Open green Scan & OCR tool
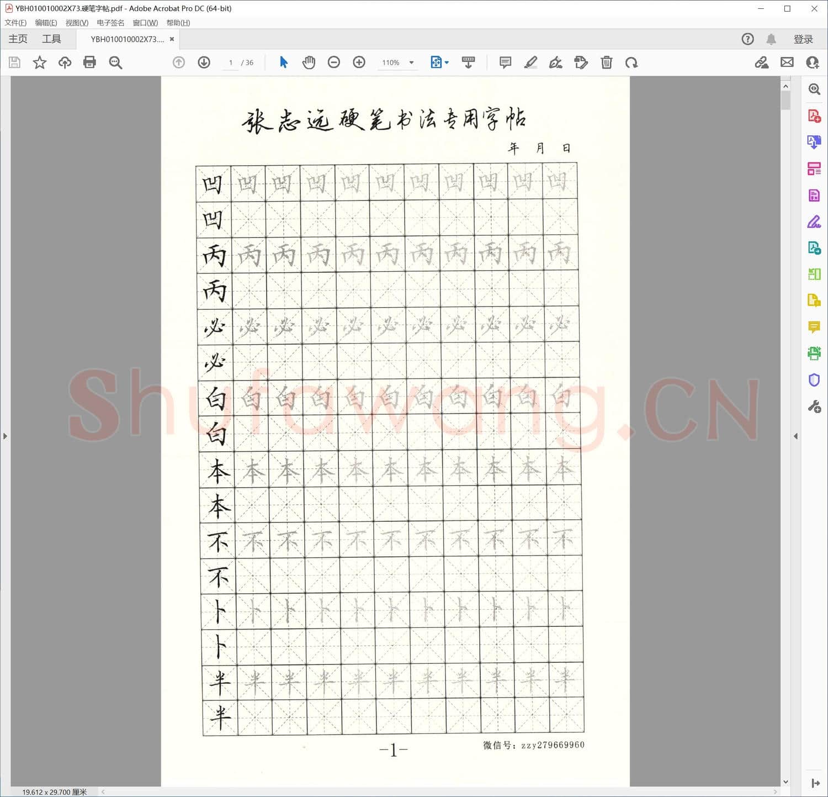This screenshot has height=797, width=828. tap(814, 353)
